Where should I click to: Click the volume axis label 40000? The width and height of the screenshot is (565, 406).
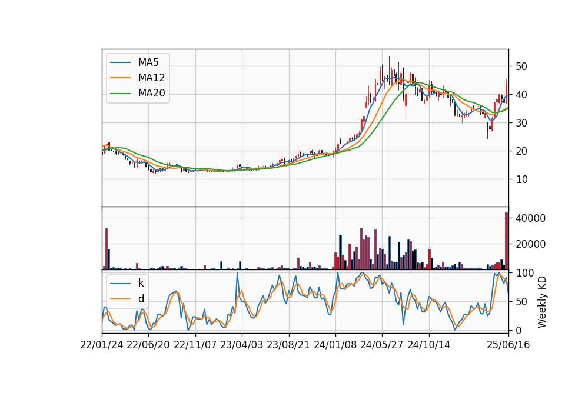[x=530, y=218]
